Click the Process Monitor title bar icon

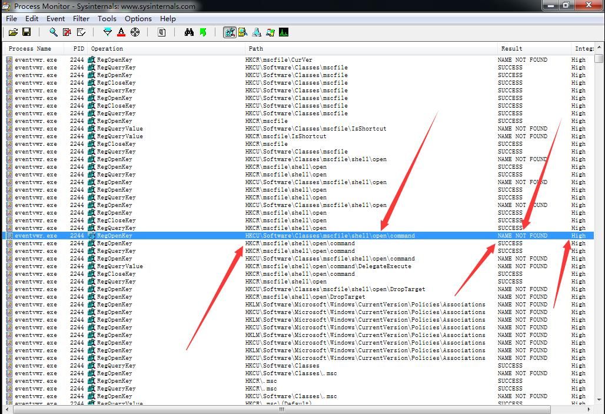pos(6,6)
